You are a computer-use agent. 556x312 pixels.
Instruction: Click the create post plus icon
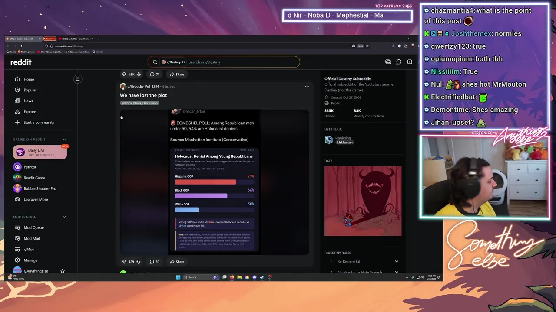(410, 62)
